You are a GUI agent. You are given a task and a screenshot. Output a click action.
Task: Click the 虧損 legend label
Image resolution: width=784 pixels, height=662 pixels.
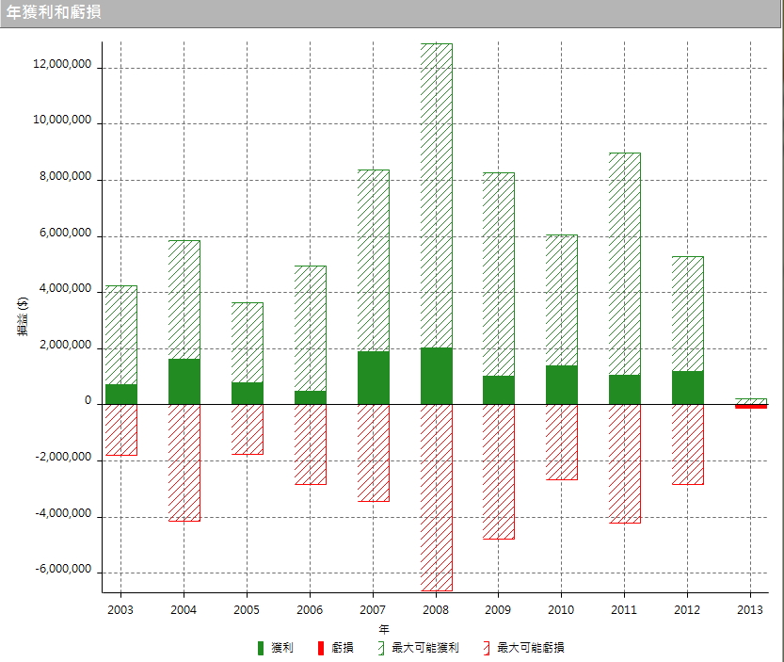(343, 648)
